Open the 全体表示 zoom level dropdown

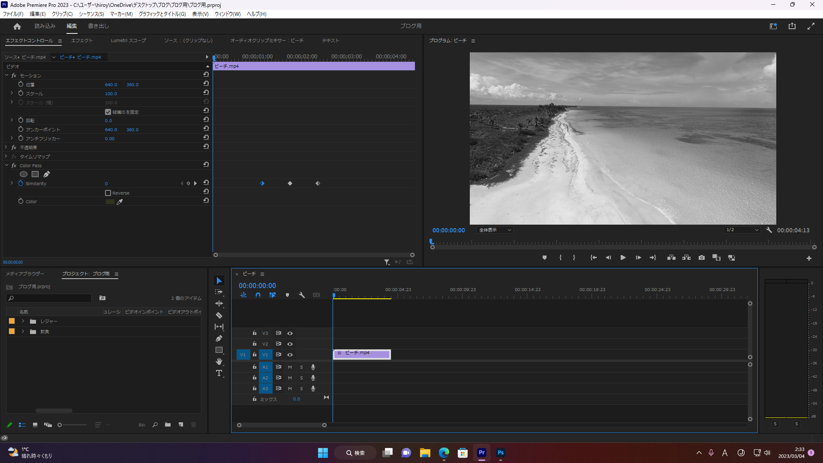pos(495,230)
